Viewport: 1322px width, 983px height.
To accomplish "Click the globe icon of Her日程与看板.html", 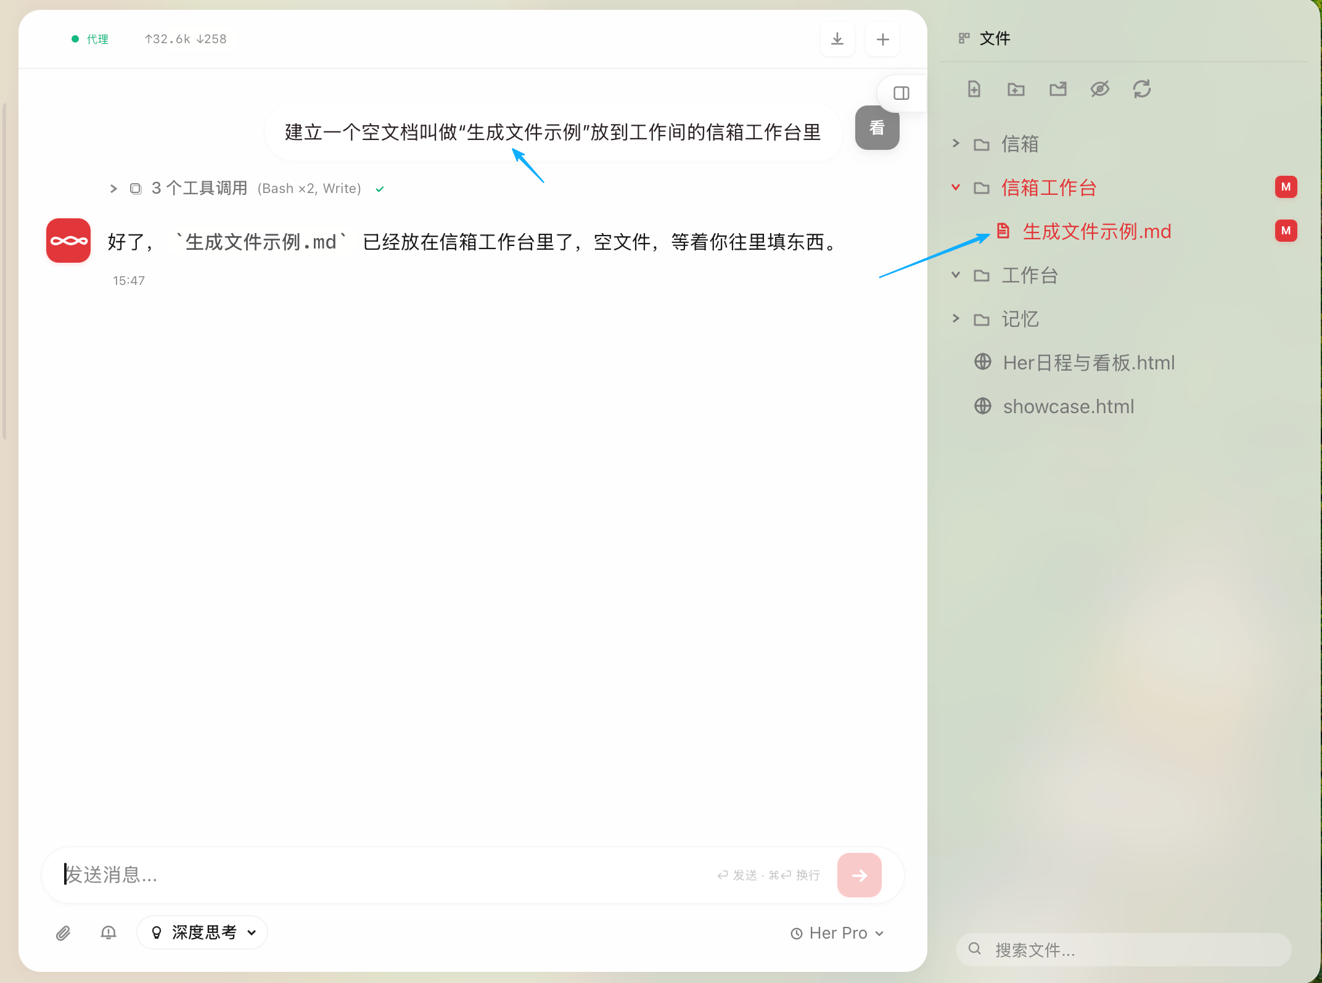I will tap(983, 362).
